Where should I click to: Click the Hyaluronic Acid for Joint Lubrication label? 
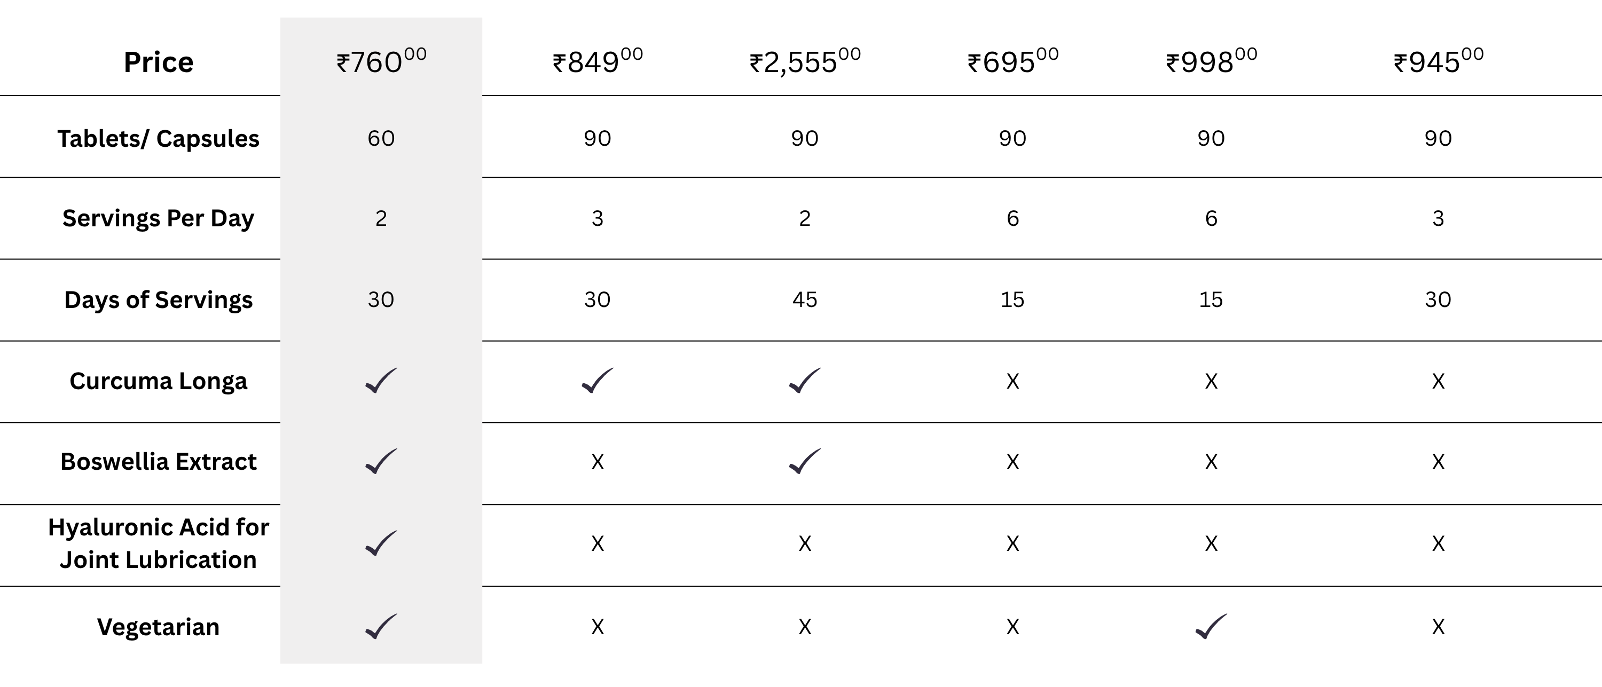pos(159,543)
